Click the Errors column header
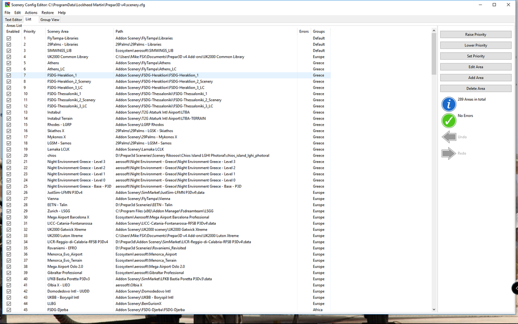The image size is (518, 324). pos(304,31)
